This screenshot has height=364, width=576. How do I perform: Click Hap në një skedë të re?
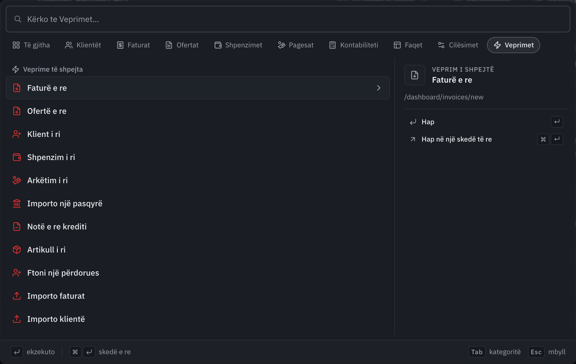486,139
